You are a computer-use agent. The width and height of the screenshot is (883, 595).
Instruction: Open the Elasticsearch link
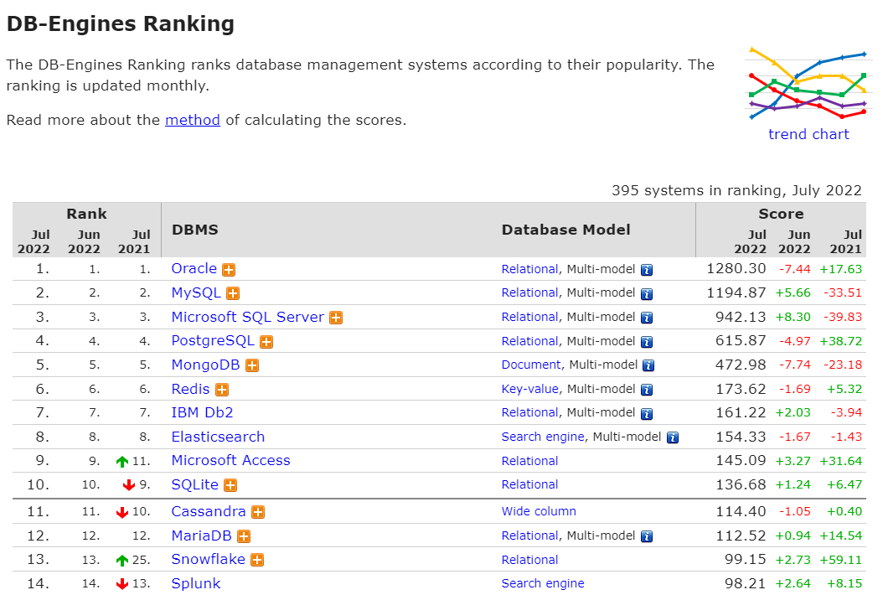click(218, 437)
